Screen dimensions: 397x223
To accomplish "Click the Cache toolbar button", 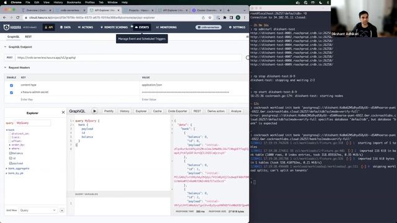I will coord(157,111).
